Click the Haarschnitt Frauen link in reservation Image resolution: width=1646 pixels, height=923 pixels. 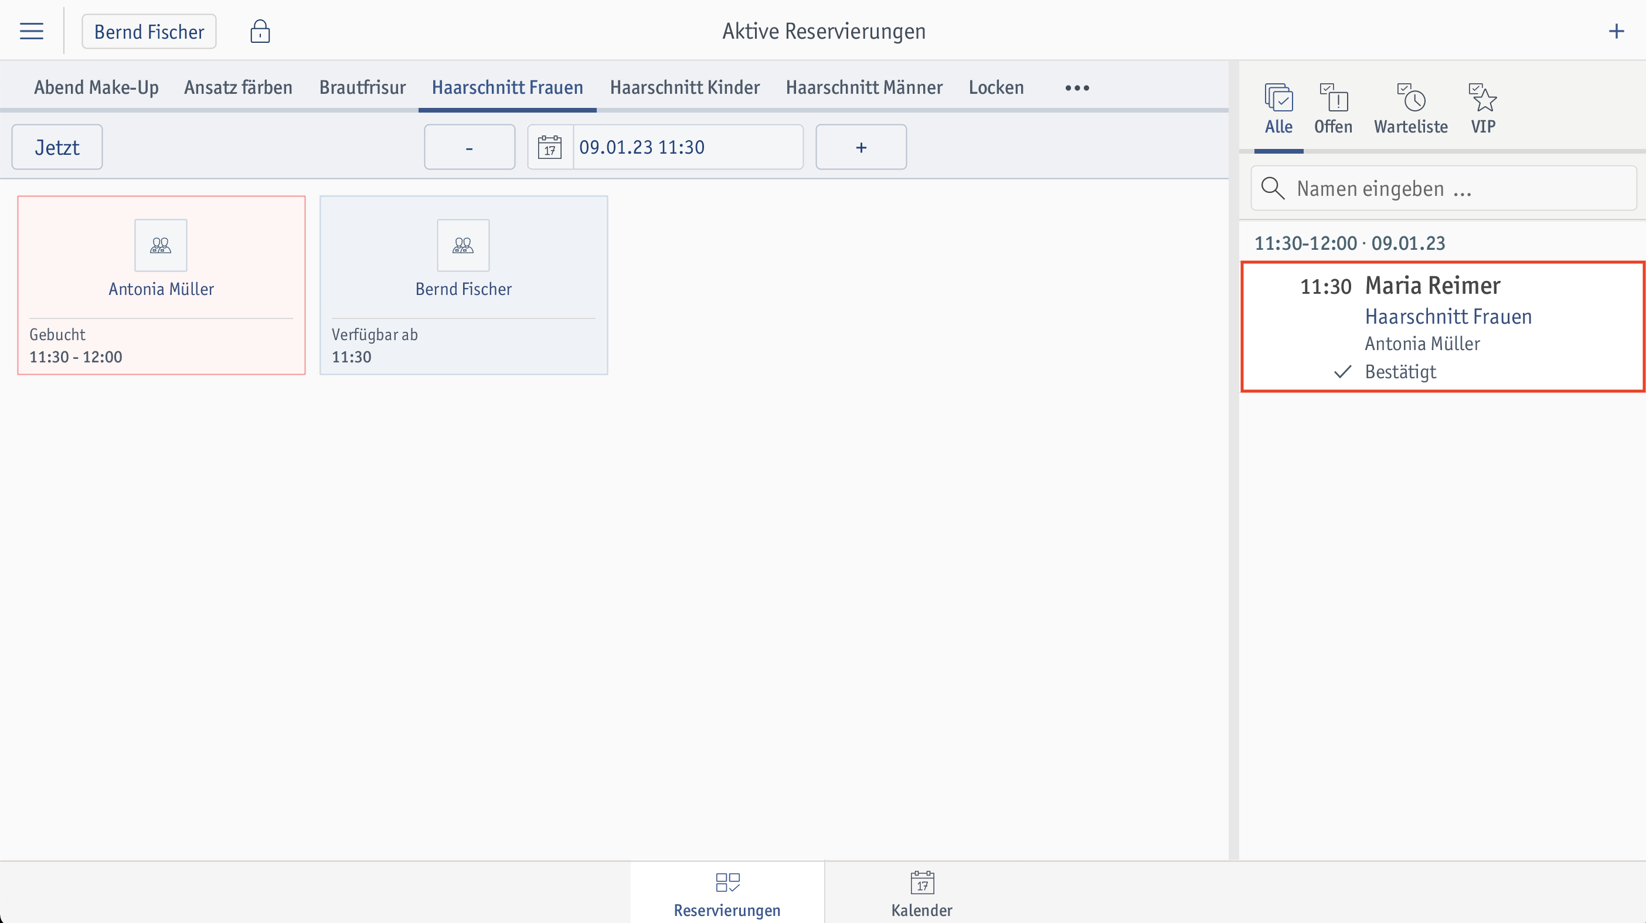[x=1448, y=317]
